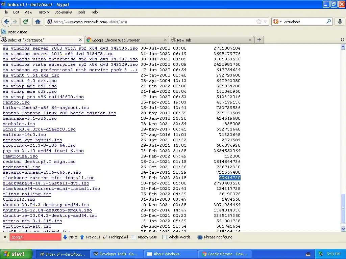Screen dimensions: 346x259
Task: Open the View menu
Action: pos(28,12)
